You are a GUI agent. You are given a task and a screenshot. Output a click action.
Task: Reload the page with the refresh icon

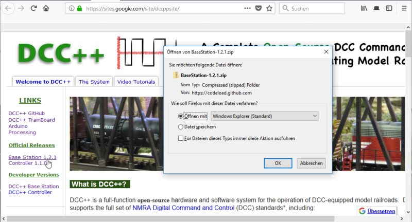(33, 8)
